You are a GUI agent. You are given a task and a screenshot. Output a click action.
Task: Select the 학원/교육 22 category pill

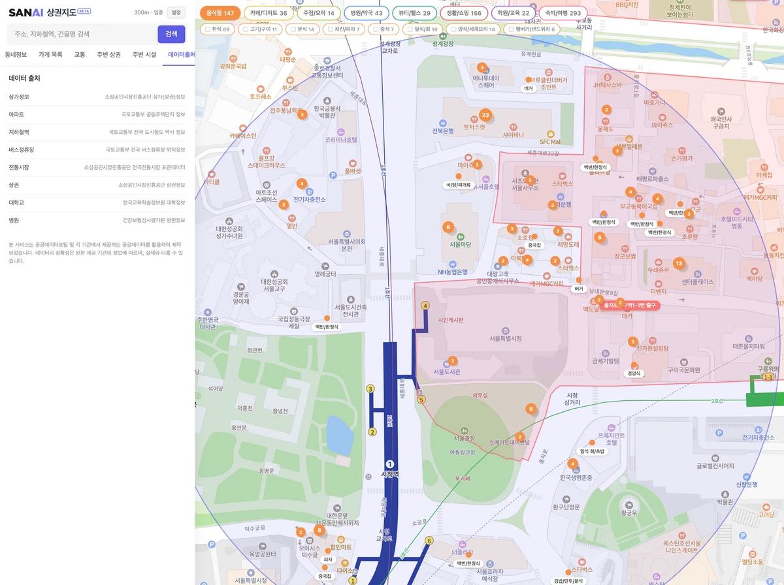(514, 13)
